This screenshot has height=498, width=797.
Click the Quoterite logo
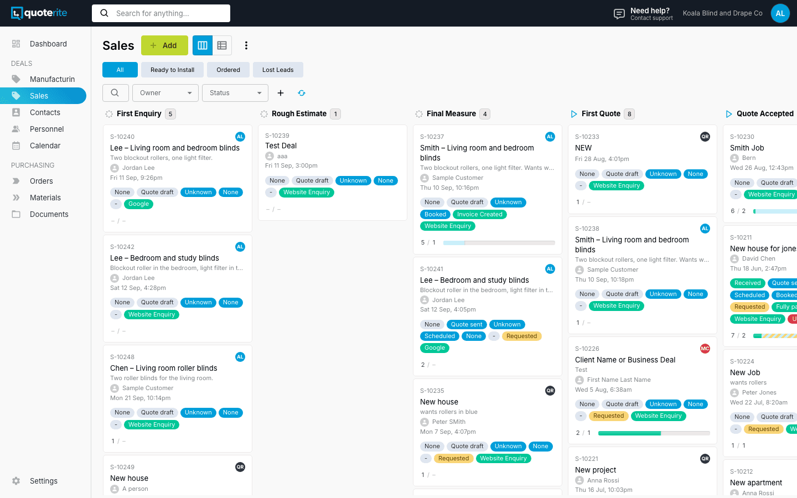click(39, 13)
